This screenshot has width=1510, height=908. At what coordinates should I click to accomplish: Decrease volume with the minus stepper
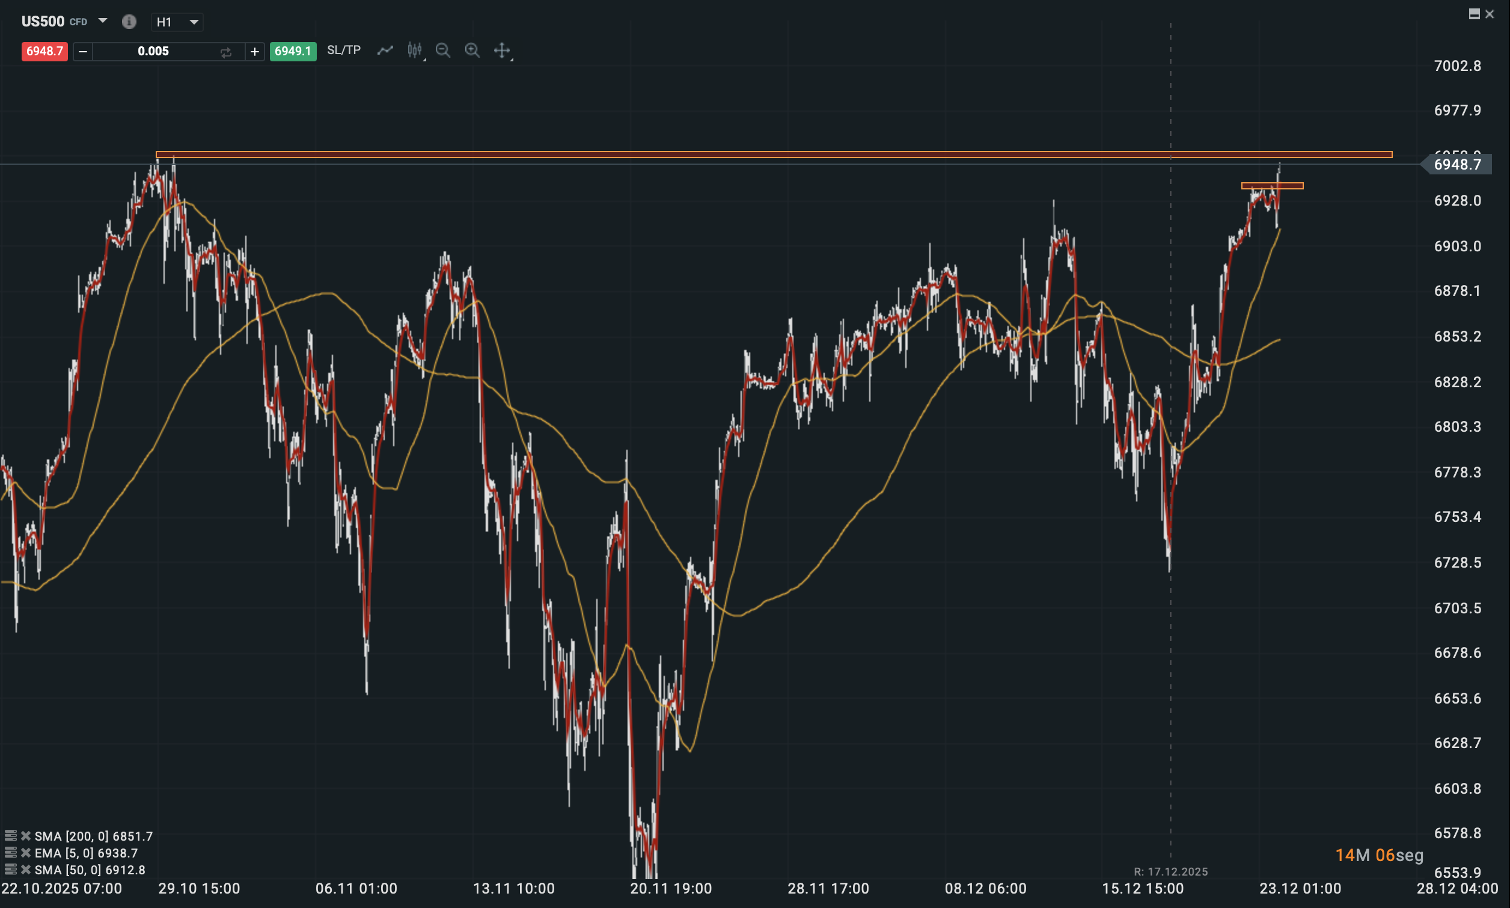[x=83, y=52]
